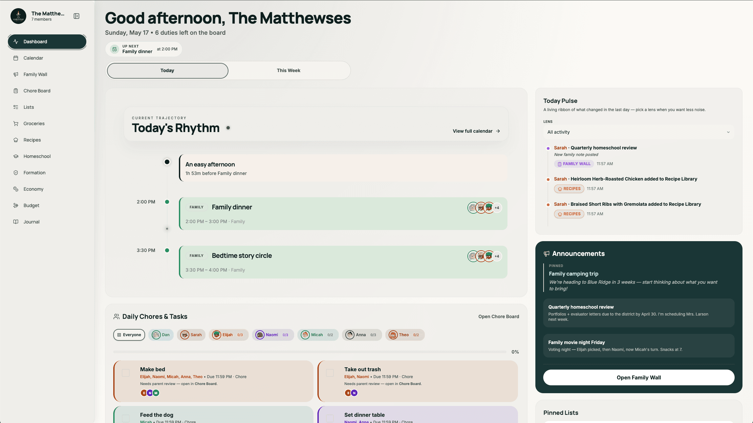Filter chores by Everyone
Screen dimensions: 753x423
click(129, 335)
